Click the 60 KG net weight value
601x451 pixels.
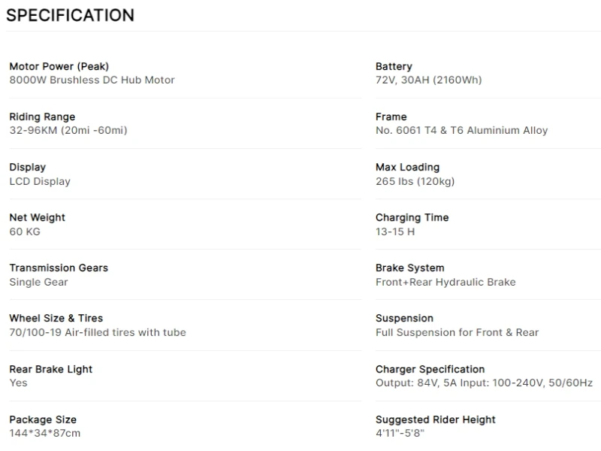coord(25,232)
